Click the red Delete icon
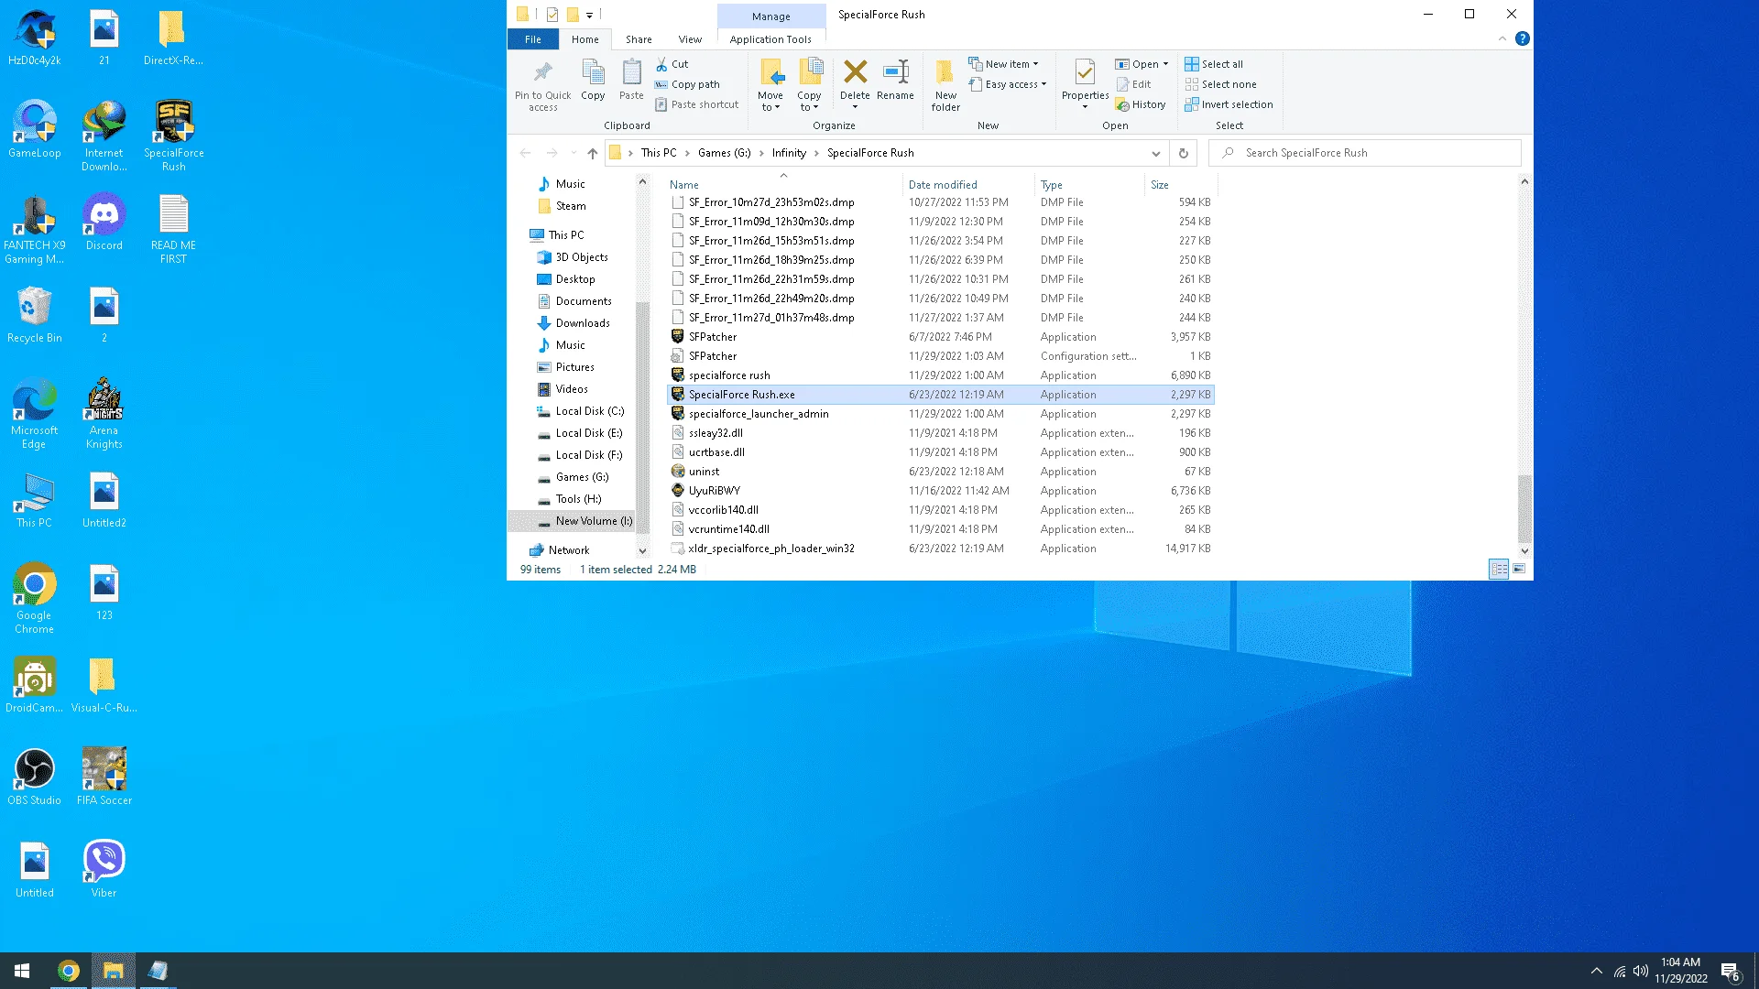This screenshot has height=989, width=1759. pyautogui.click(x=855, y=72)
